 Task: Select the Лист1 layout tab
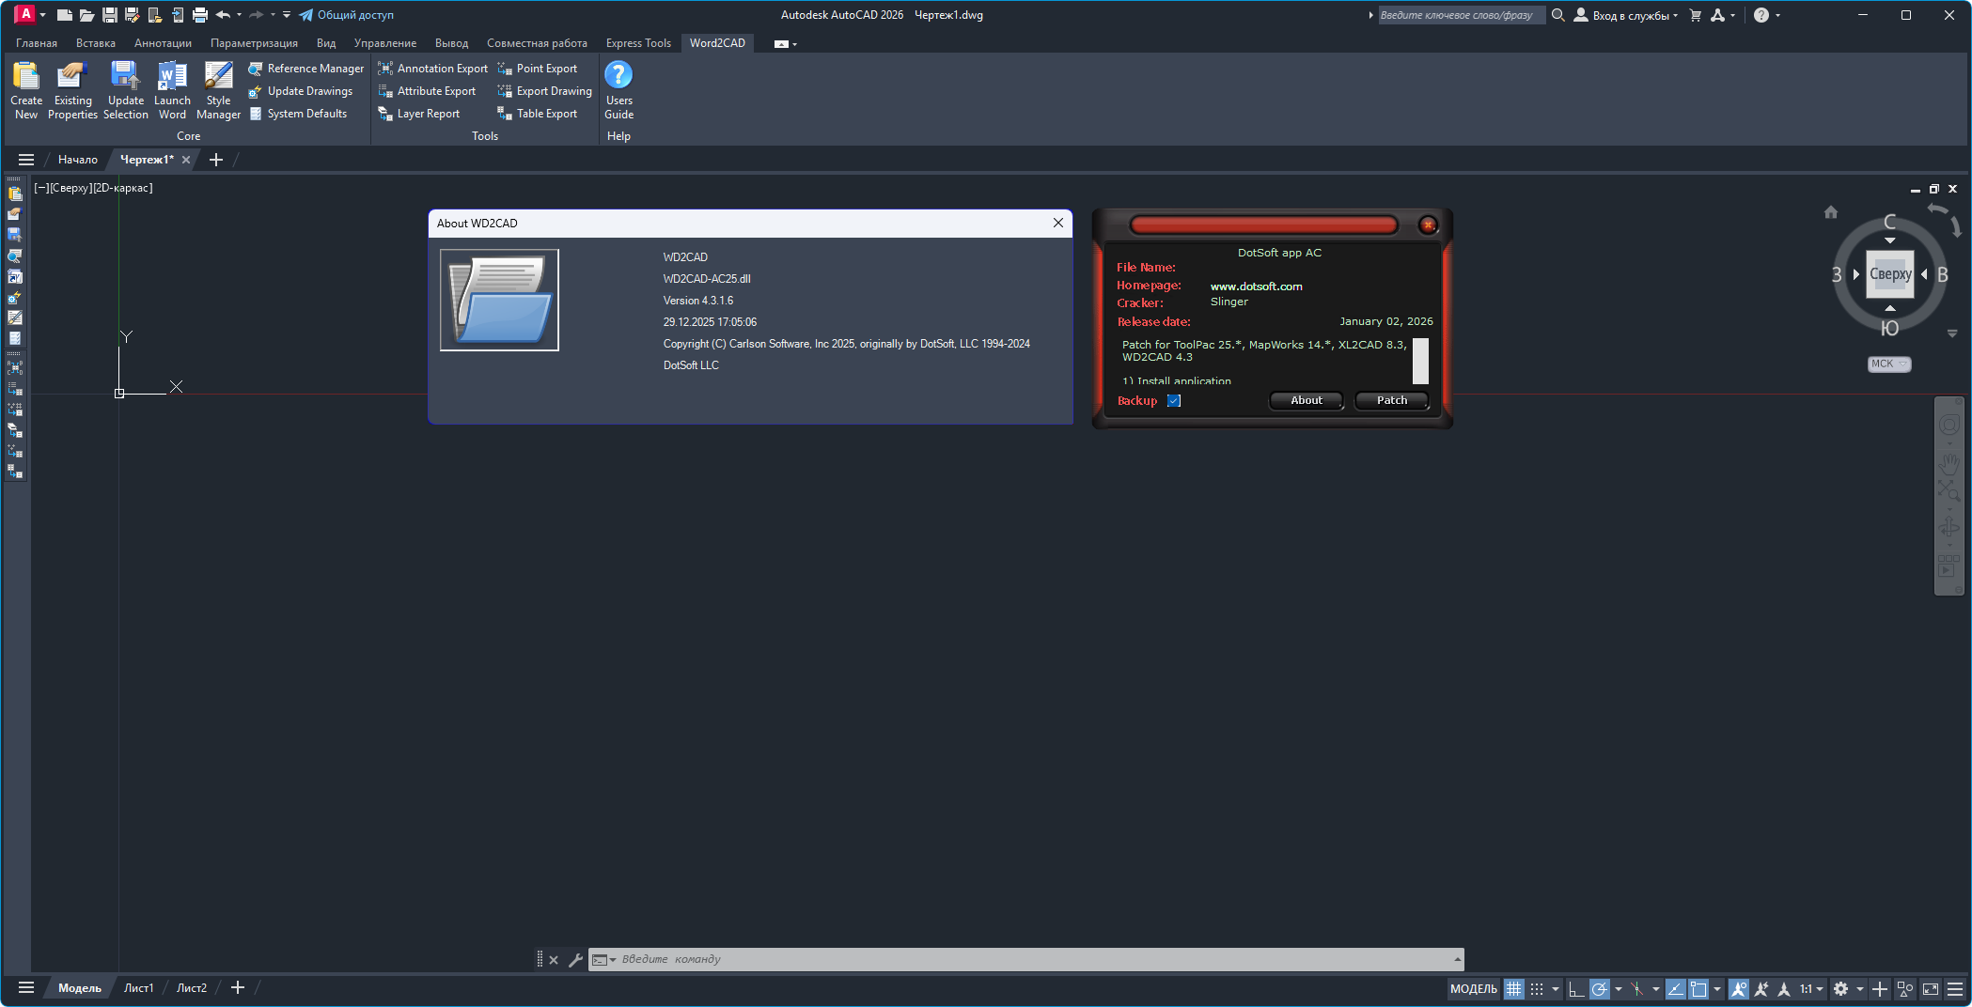click(x=138, y=987)
